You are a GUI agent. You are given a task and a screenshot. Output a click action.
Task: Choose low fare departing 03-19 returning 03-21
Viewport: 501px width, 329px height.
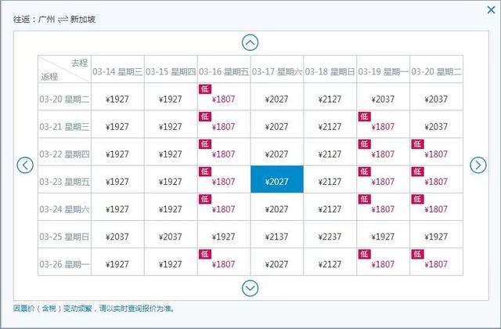point(383,124)
